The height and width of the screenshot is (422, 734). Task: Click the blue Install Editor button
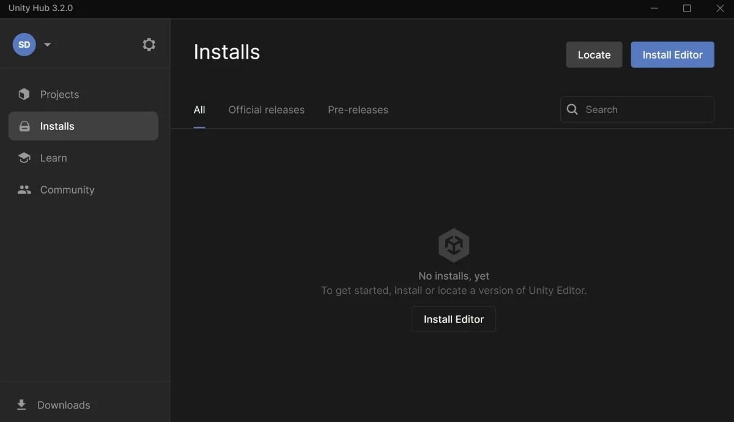point(672,54)
